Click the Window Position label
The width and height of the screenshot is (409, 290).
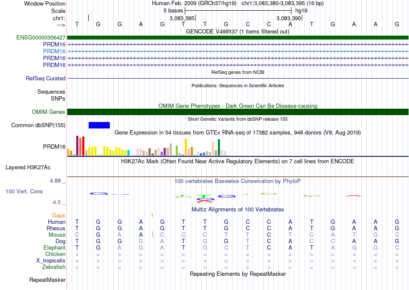45,3
